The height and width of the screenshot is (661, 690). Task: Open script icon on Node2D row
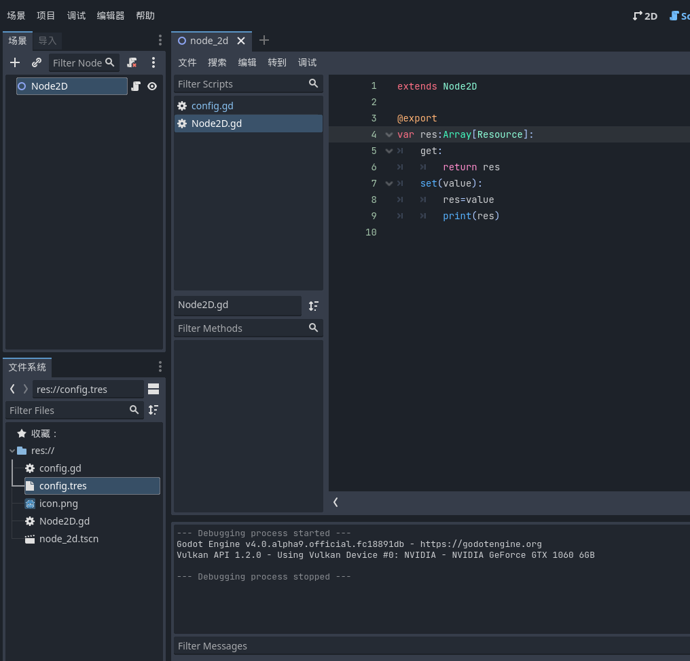pyautogui.click(x=136, y=86)
